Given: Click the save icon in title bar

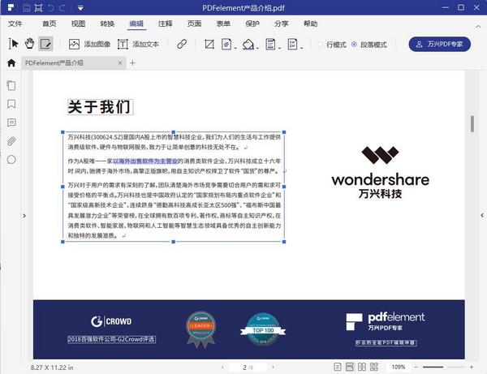Looking at the screenshot, I should [x=27, y=8].
